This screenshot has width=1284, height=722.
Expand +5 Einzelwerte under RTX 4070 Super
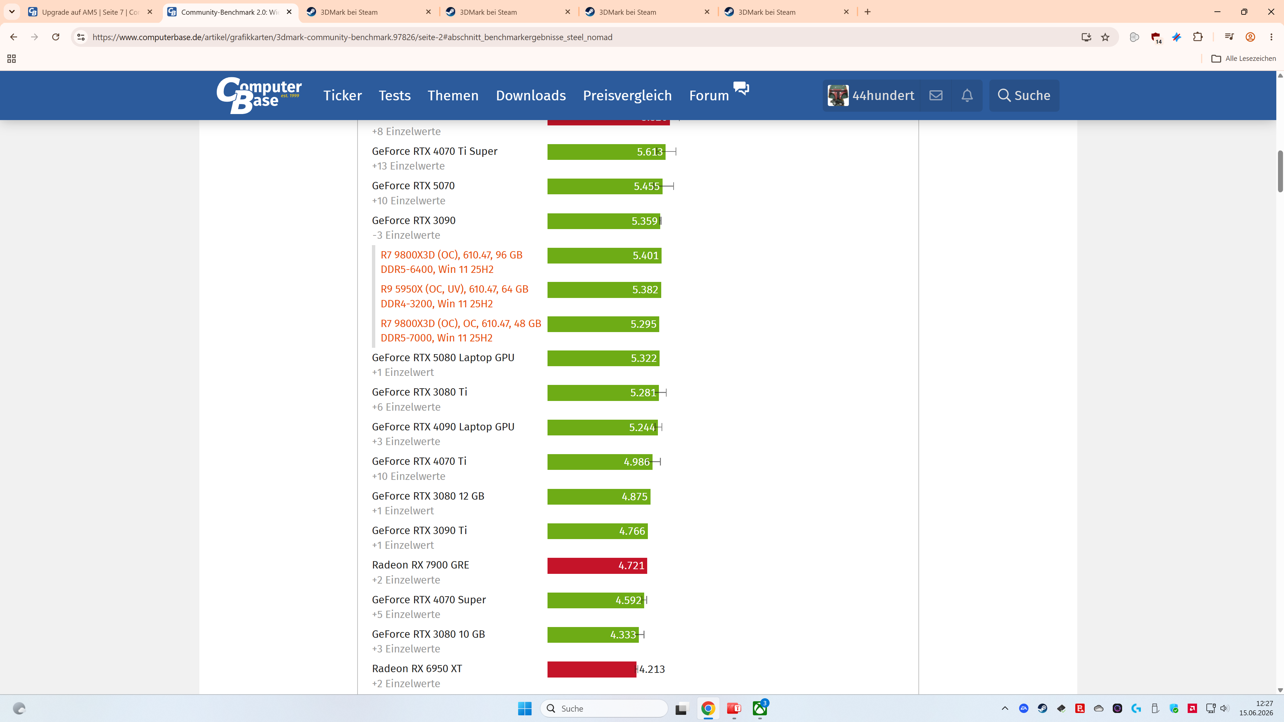(406, 614)
